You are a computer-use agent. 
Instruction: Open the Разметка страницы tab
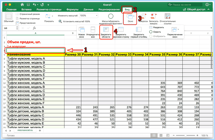click(x=49, y=9)
